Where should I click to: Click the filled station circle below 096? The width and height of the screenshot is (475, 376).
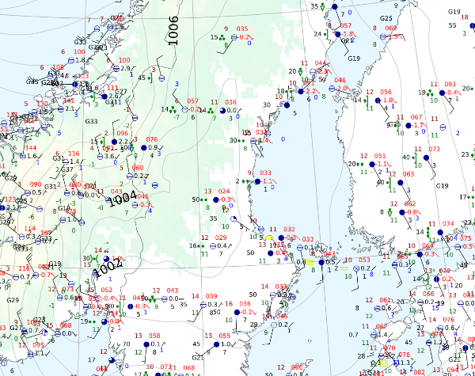pyautogui.click(x=114, y=142)
